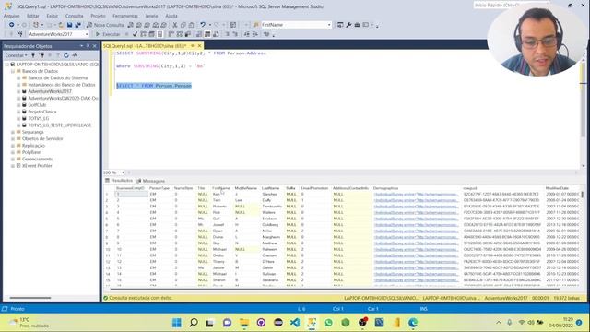Collapse the Bancos de Dados folder
Screen dimensions: 590x332
(13, 71)
